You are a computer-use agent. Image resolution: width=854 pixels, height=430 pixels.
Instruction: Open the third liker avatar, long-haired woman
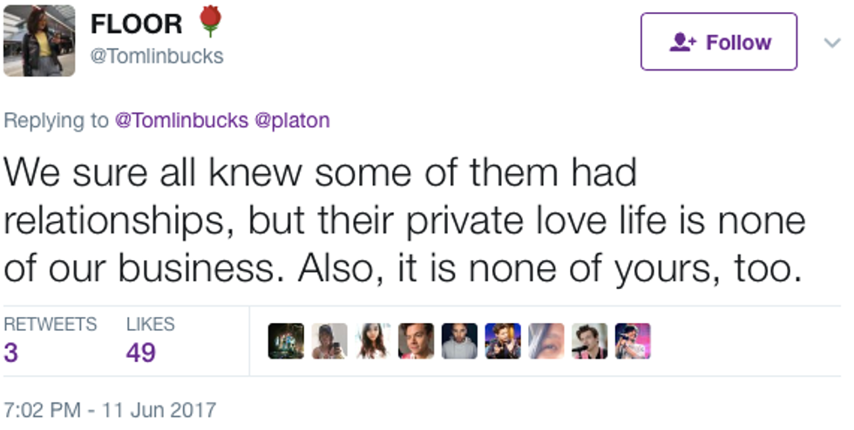(x=372, y=341)
